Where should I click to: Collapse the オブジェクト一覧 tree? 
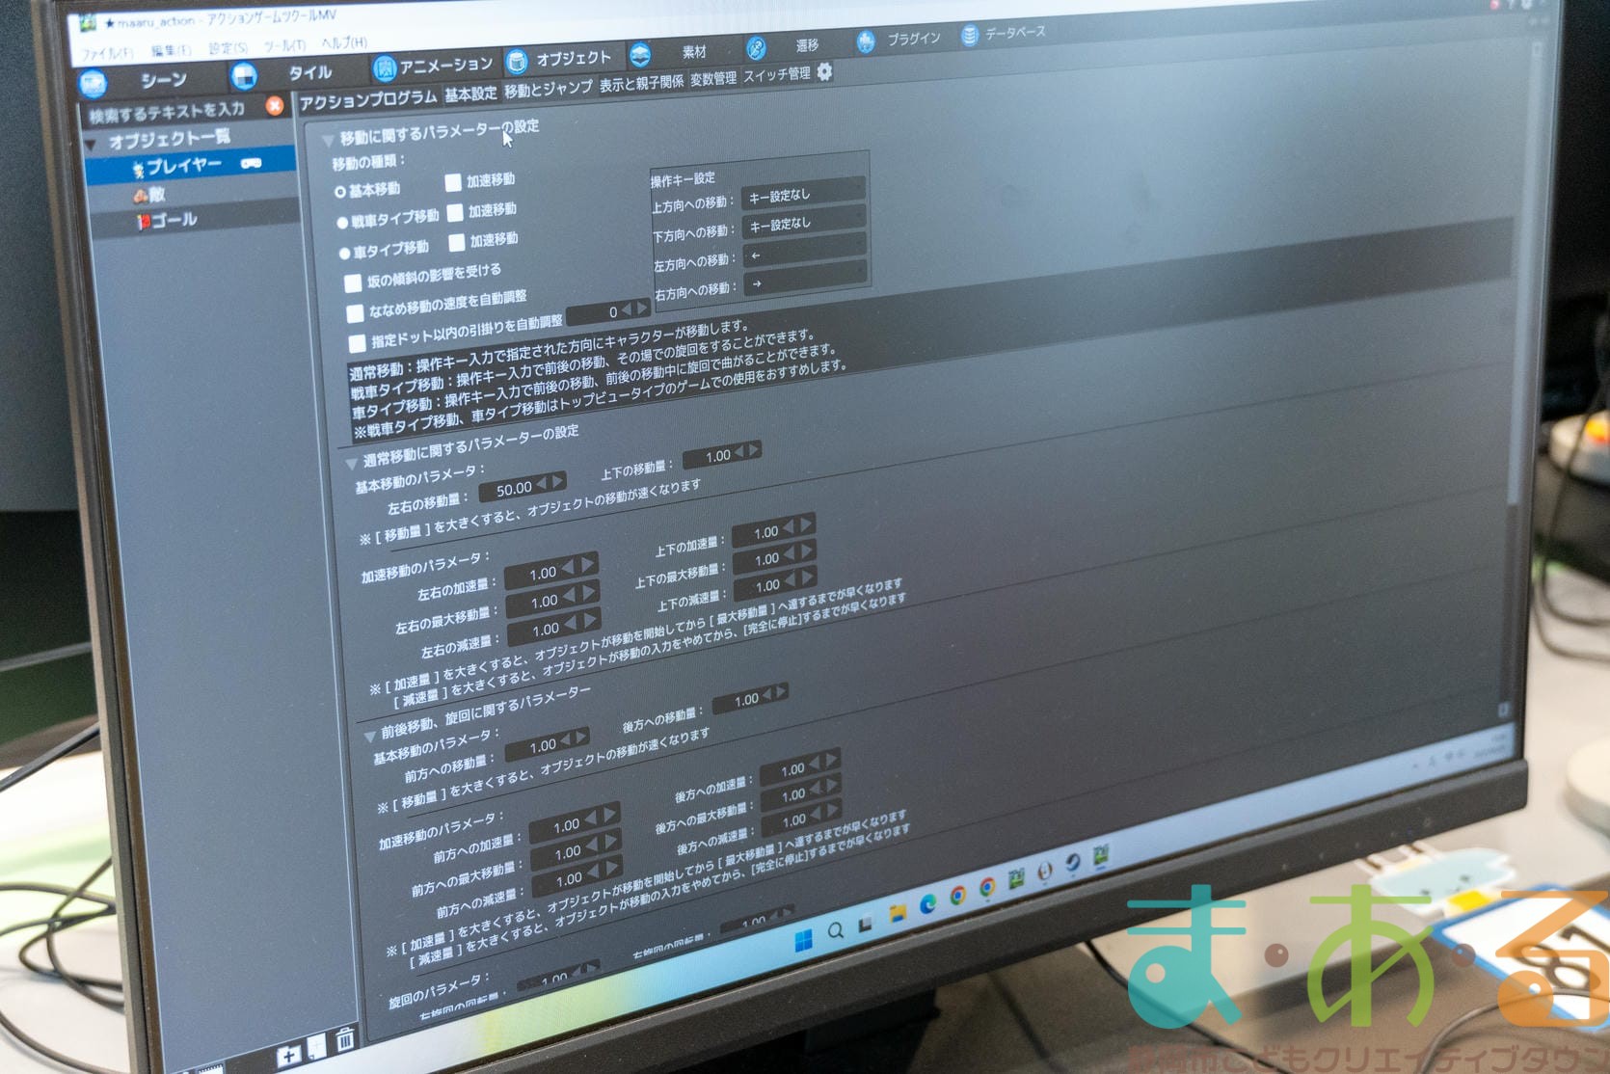tap(93, 146)
